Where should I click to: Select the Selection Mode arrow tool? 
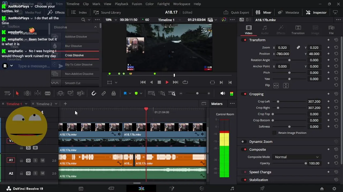[x=17, y=93]
